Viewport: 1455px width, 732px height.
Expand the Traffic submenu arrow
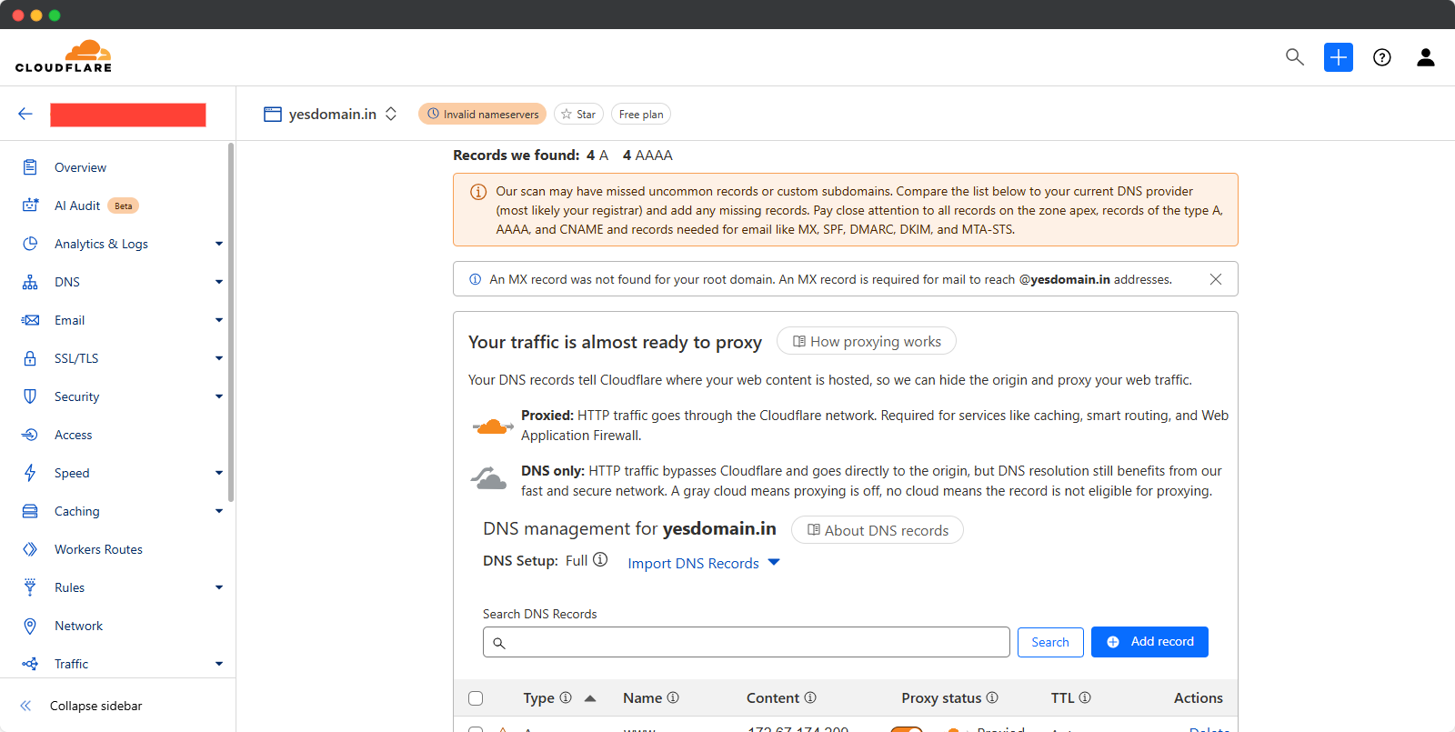[219, 664]
